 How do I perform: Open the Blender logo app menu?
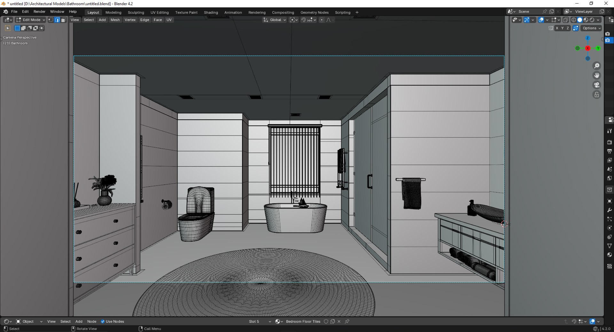click(5, 11)
